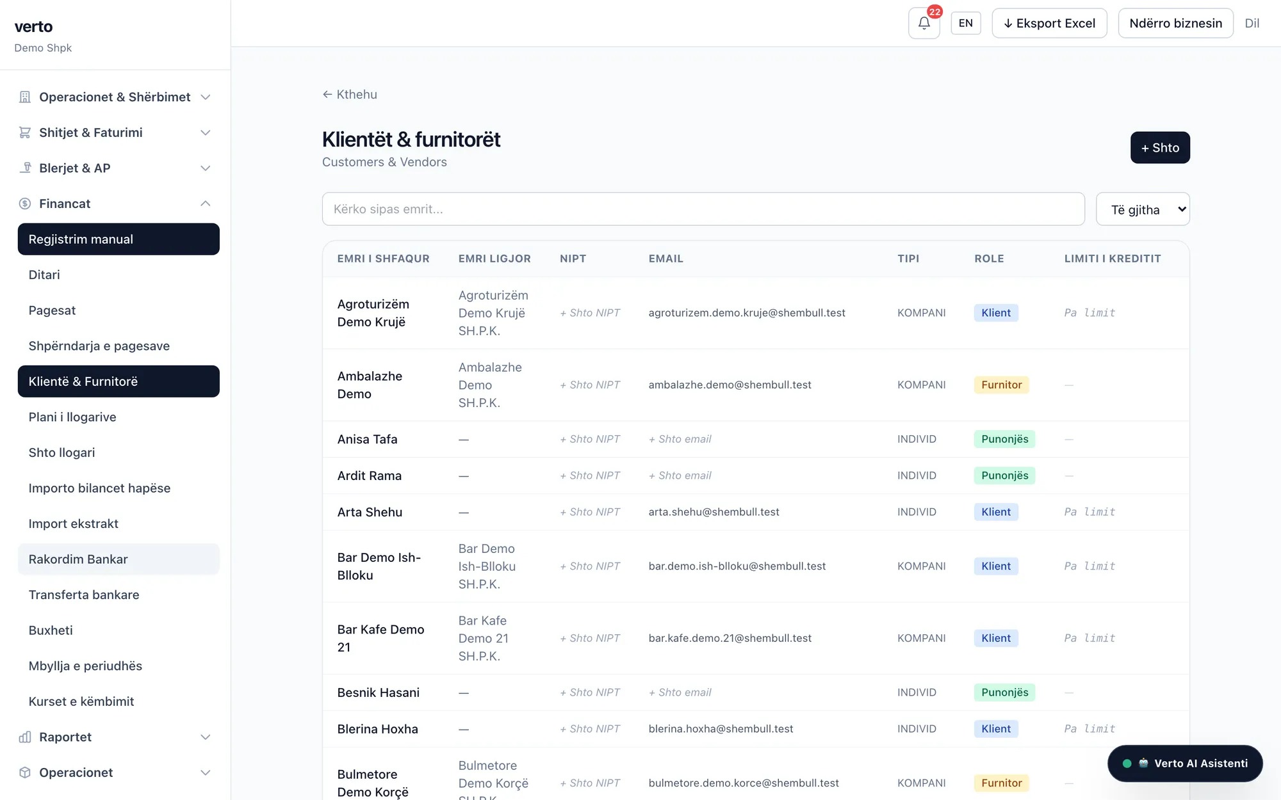
Task: Open Ditari in the sidebar
Action: (x=118, y=275)
